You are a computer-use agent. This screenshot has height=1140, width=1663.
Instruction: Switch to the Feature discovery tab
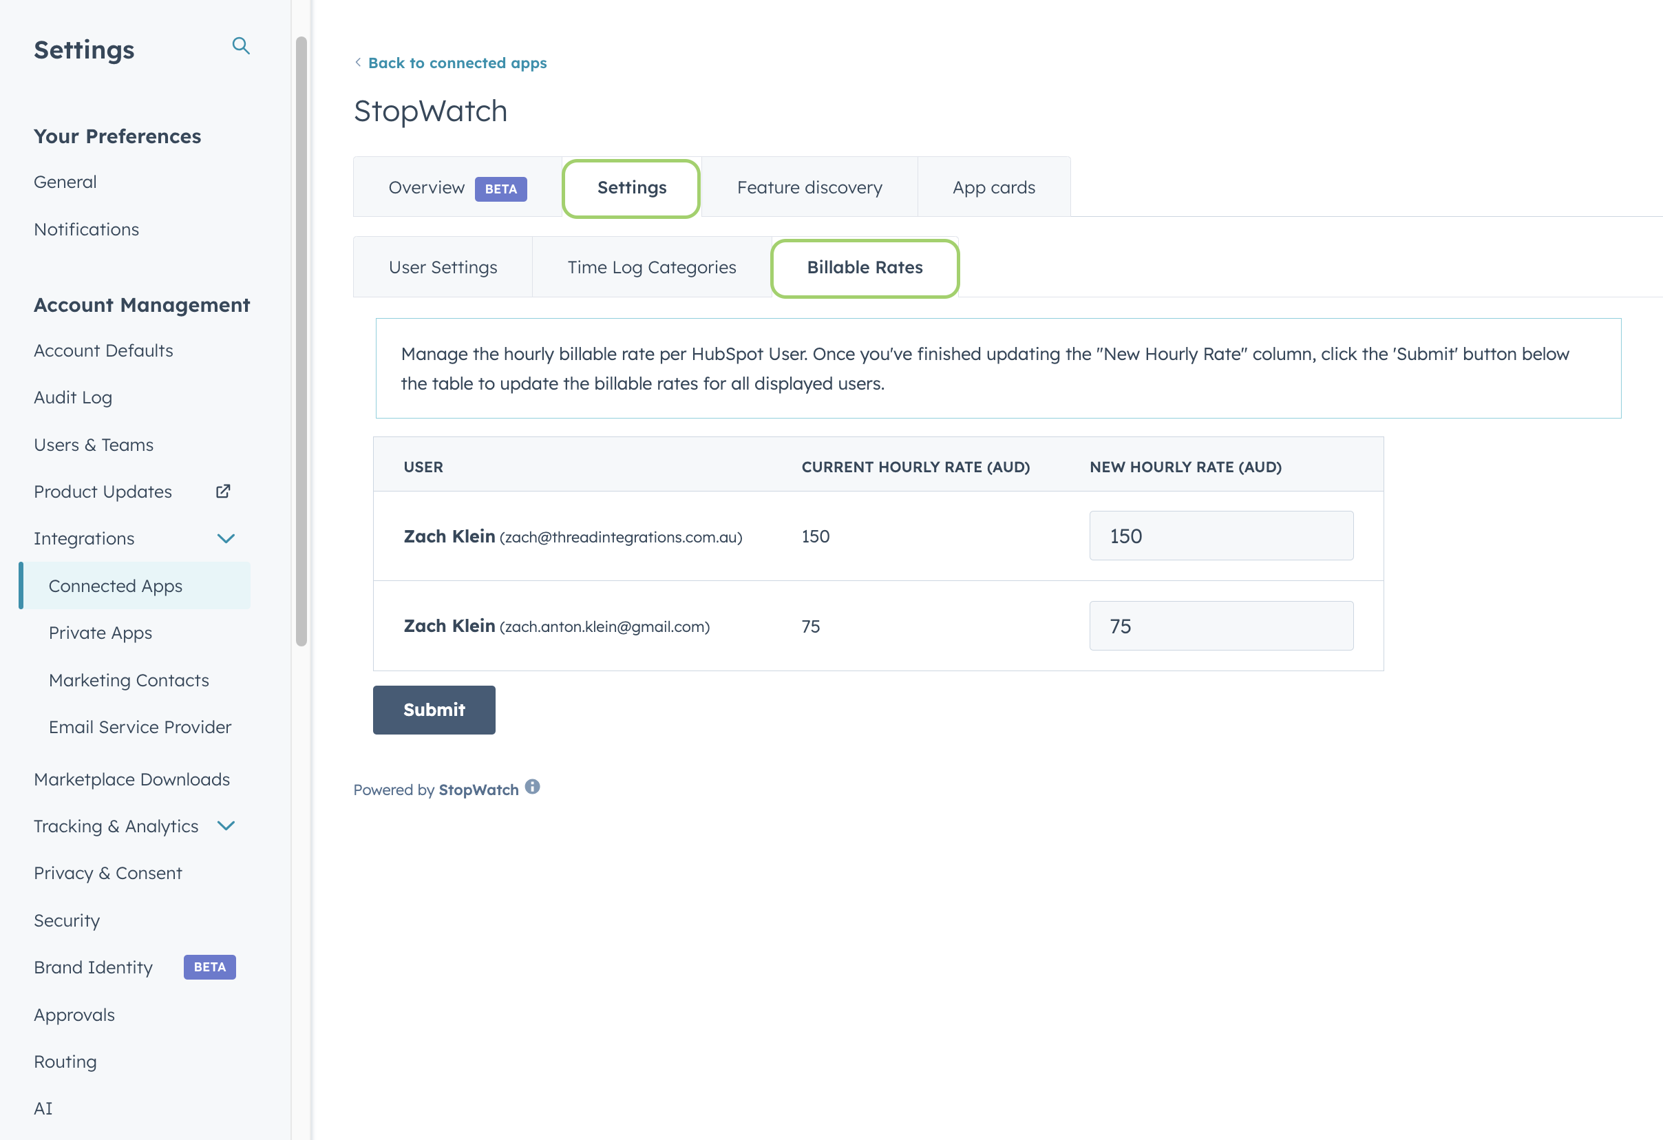click(809, 187)
